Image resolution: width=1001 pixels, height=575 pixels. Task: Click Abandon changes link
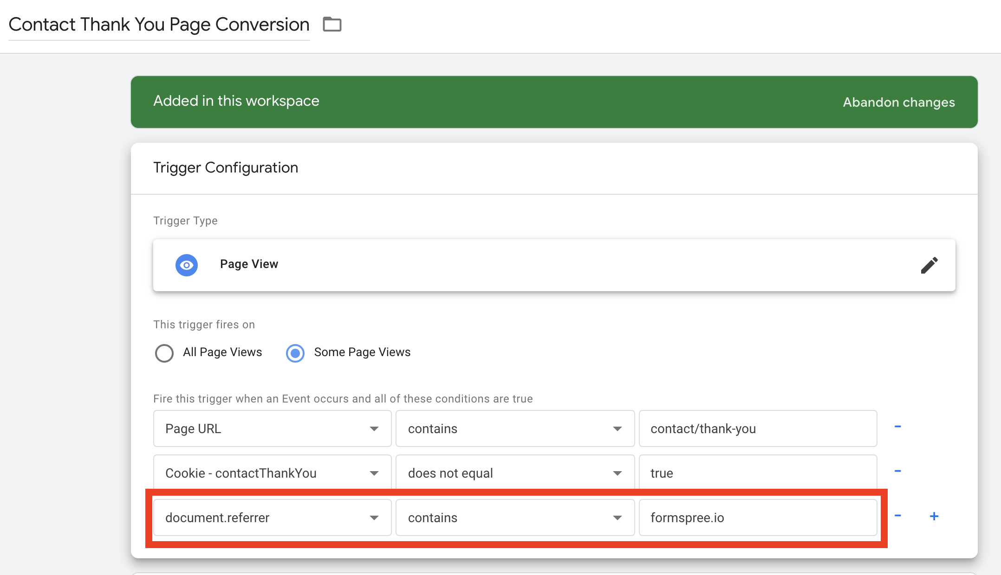tap(898, 102)
